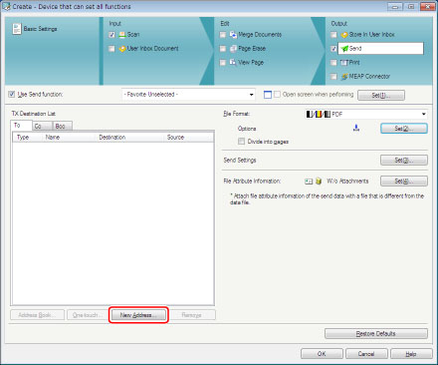Click the User Inbox Document icon
The width and height of the screenshot is (438, 365).
point(122,49)
